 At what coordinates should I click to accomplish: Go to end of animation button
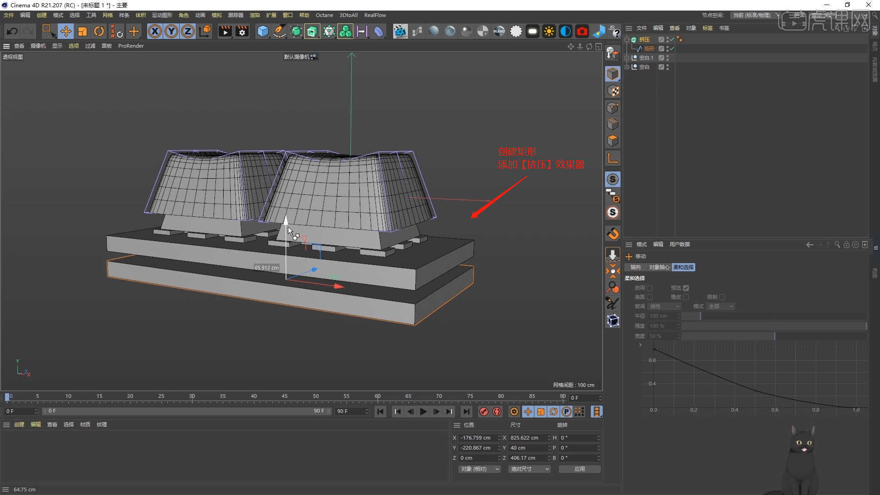(466, 412)
